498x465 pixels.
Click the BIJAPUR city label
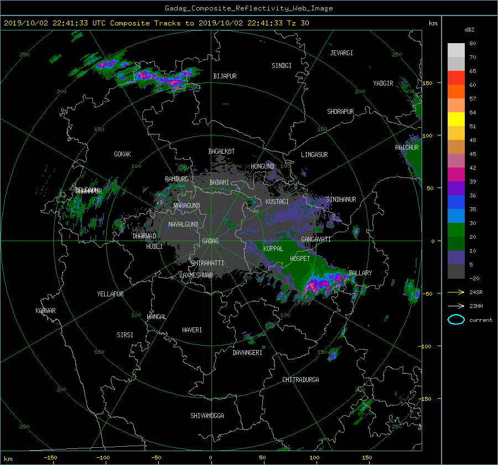(225, 76)
